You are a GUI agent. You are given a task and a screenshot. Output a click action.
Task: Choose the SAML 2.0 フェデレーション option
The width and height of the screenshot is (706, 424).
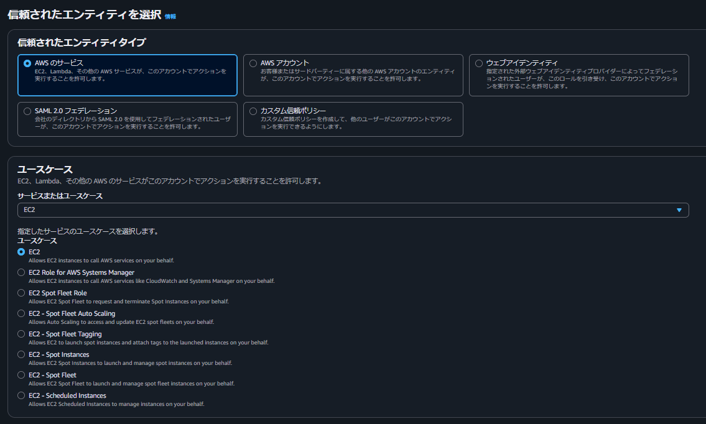[x=27, y=111]
